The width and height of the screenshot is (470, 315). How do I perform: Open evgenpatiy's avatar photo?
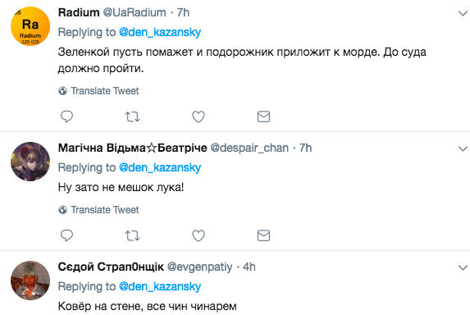pos(30,281)
